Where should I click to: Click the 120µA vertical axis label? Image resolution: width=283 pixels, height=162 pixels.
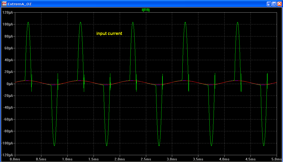tap(8, 12)
